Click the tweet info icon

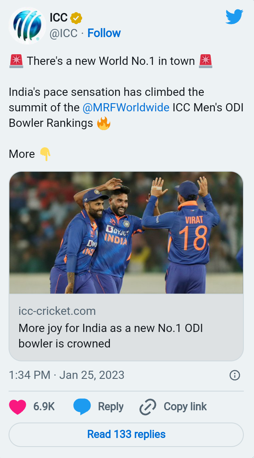(x=235, y=375)
